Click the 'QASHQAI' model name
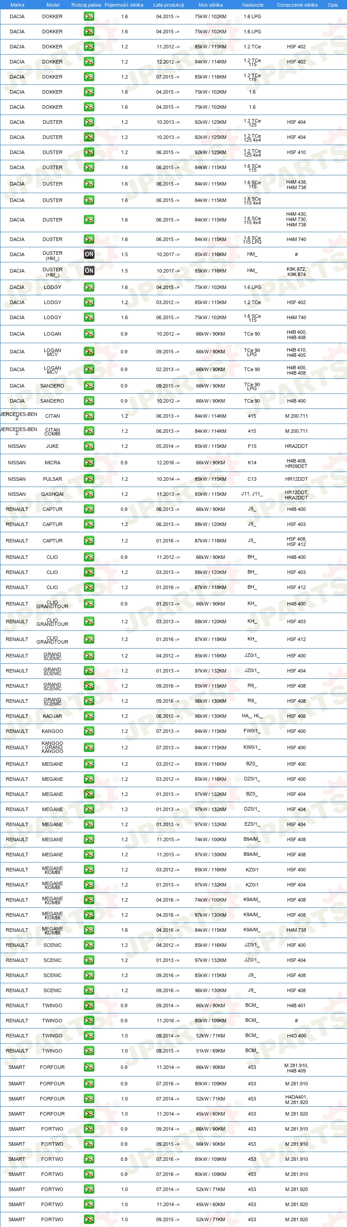 point(52,495)
